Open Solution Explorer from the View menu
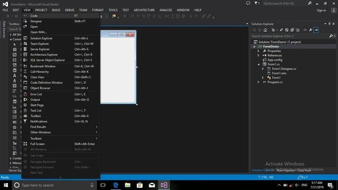Screen dimensions: 338x190 (60, 38)
